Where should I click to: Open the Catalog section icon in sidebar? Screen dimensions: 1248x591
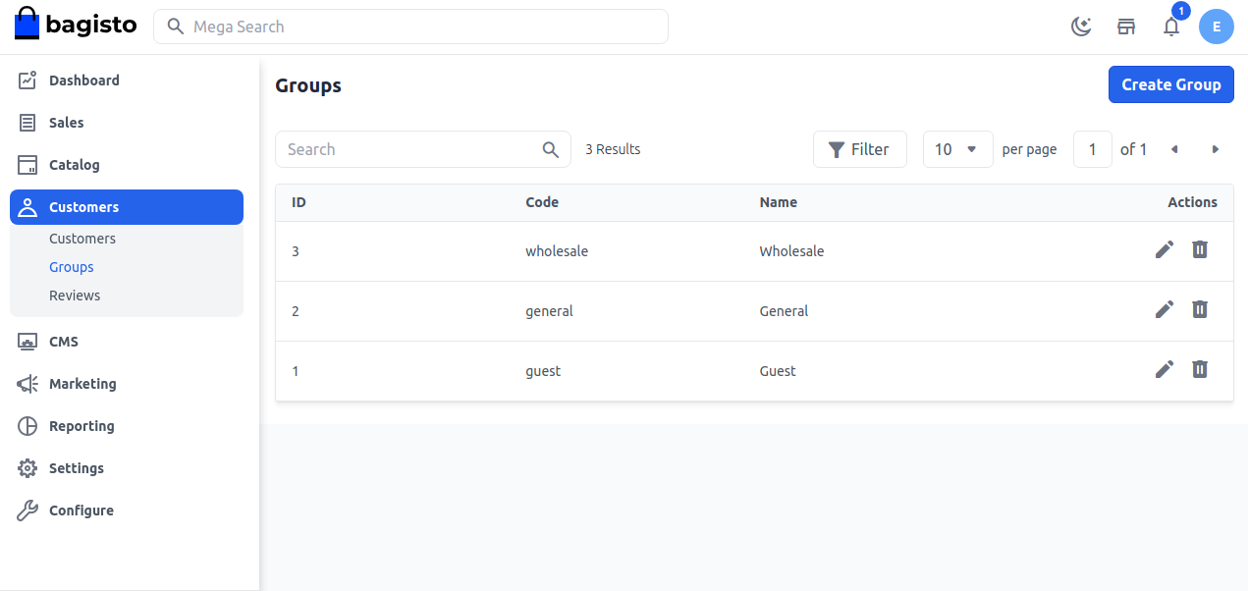click(27, 164)
